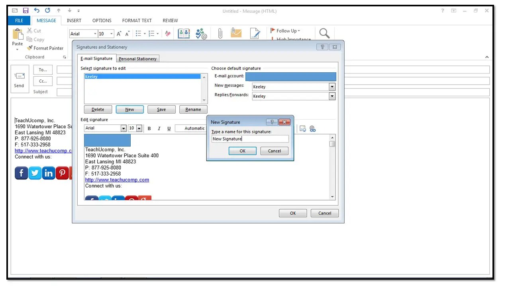Image resolution: width=510 pixels, height=286 pixels.
Task: Click OK in the New Signature dialog
Action: [x=242, y=151]
